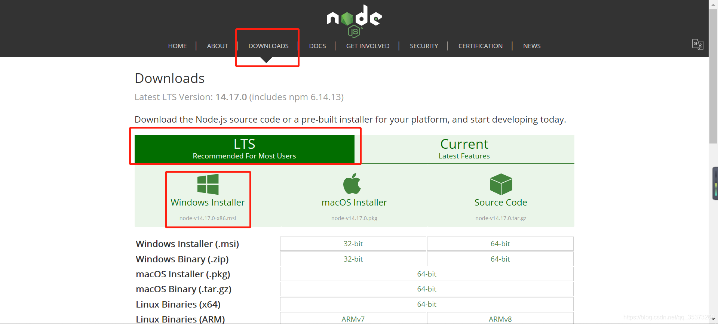
Task: Open the DOCS page
Action: tap(317, 46)
